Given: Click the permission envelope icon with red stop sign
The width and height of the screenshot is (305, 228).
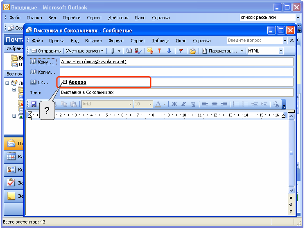Looking at the screenshot, I should point(150,51).
